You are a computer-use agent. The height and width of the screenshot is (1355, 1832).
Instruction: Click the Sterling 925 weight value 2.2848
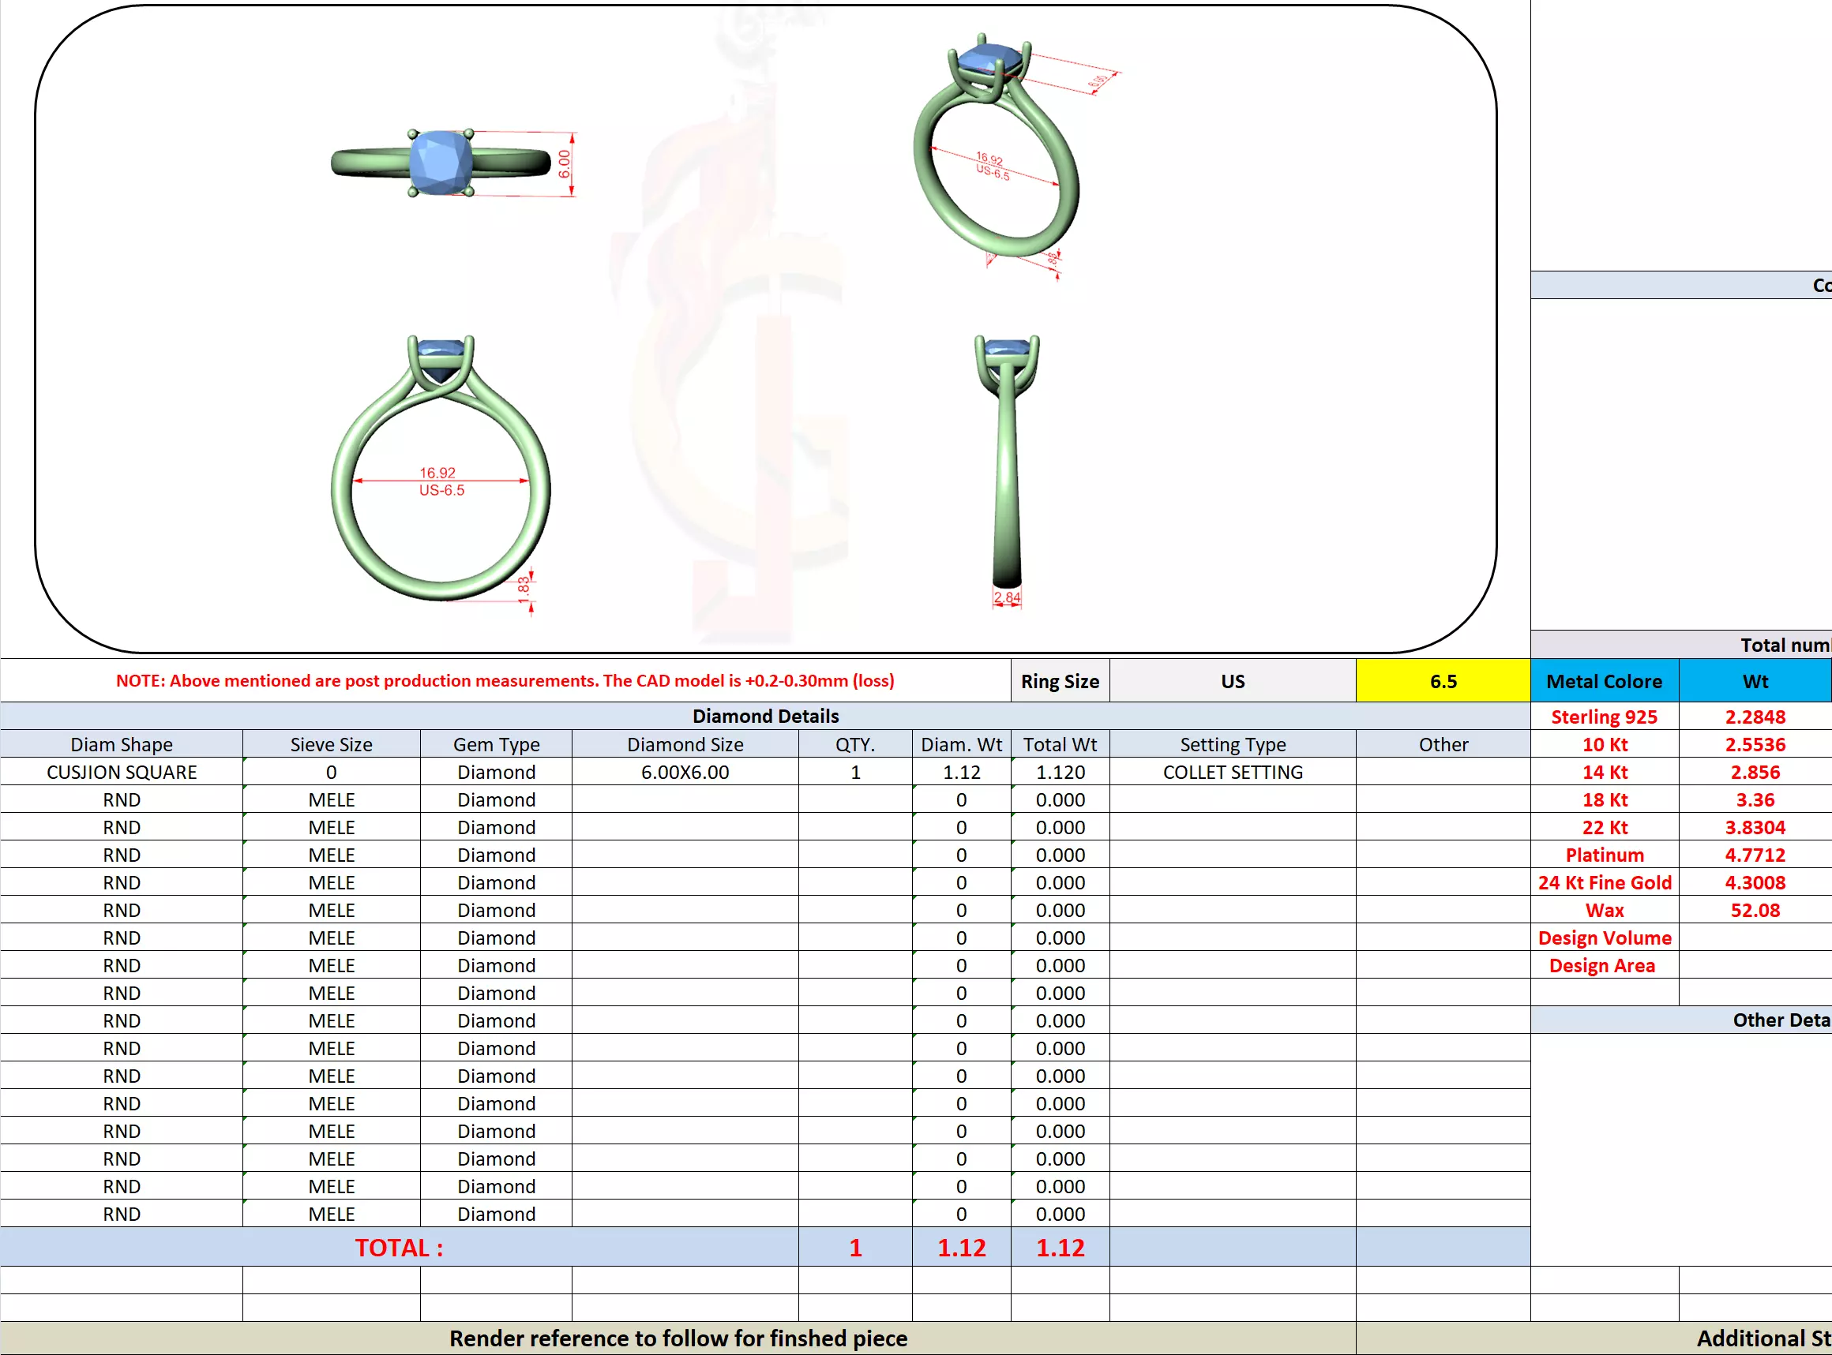tap(1754, 717)
